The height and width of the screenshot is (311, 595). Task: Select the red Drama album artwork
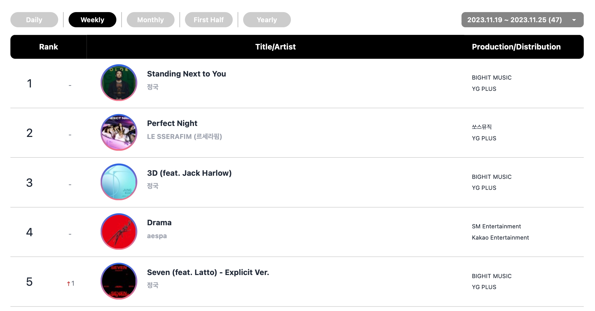point(119,231)
